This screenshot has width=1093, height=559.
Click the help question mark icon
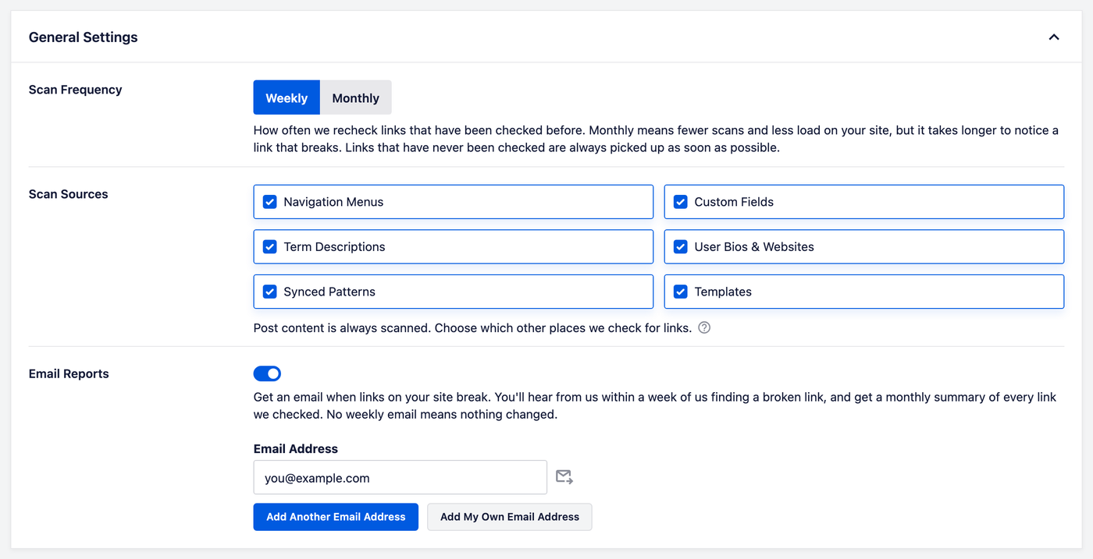coord(704,327)
